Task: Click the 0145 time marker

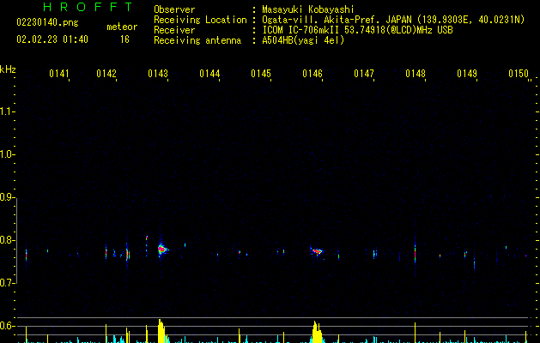Action: click(x=261, y=74)
